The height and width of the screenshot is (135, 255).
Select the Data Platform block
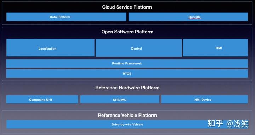coord(66,17)
